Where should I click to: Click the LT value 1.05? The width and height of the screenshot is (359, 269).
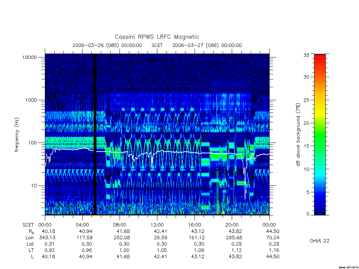point(162,250)
